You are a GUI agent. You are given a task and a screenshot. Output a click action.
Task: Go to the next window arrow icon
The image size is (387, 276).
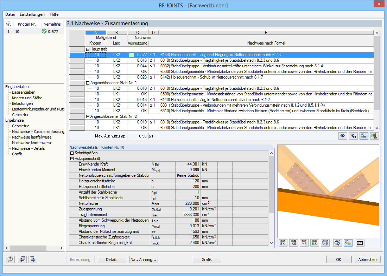(x=33, y=259)
